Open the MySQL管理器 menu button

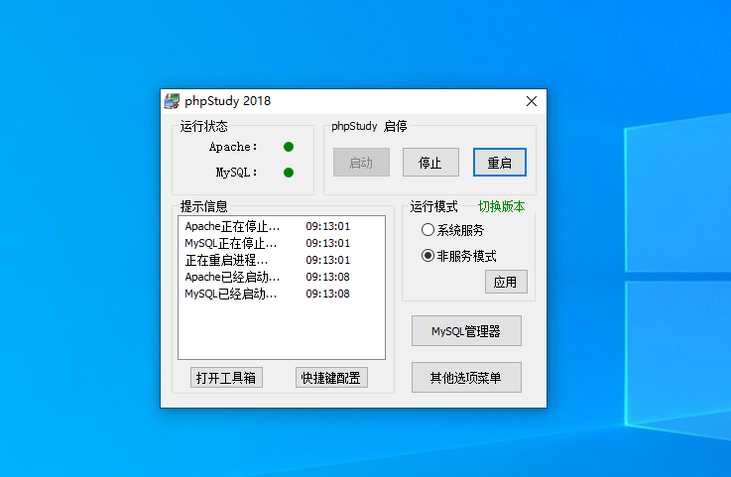click(466, 331)
